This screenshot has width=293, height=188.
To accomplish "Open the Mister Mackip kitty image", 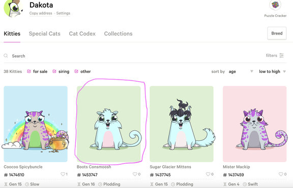I will click(254, 124).
